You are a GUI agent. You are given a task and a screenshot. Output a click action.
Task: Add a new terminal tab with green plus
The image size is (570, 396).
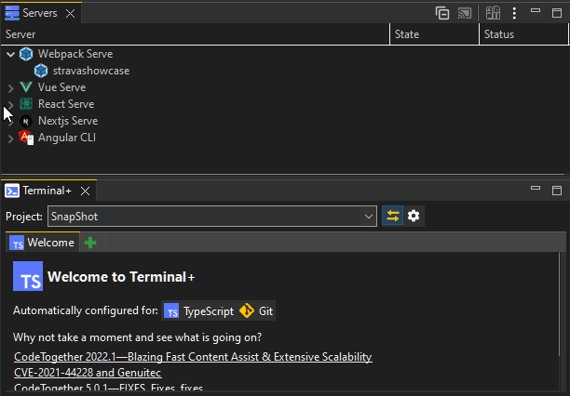[x=90, y=243]
